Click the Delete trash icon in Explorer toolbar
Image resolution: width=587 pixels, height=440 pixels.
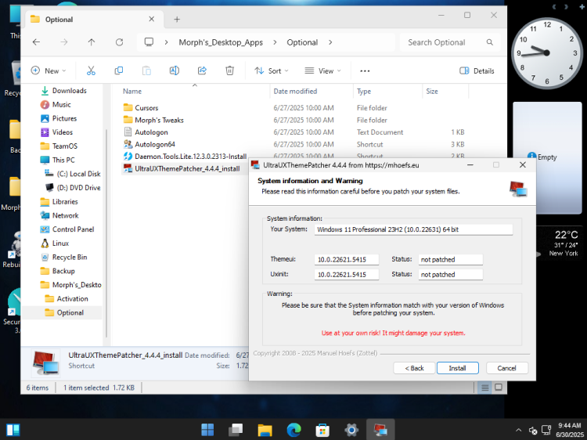(230, 70)
